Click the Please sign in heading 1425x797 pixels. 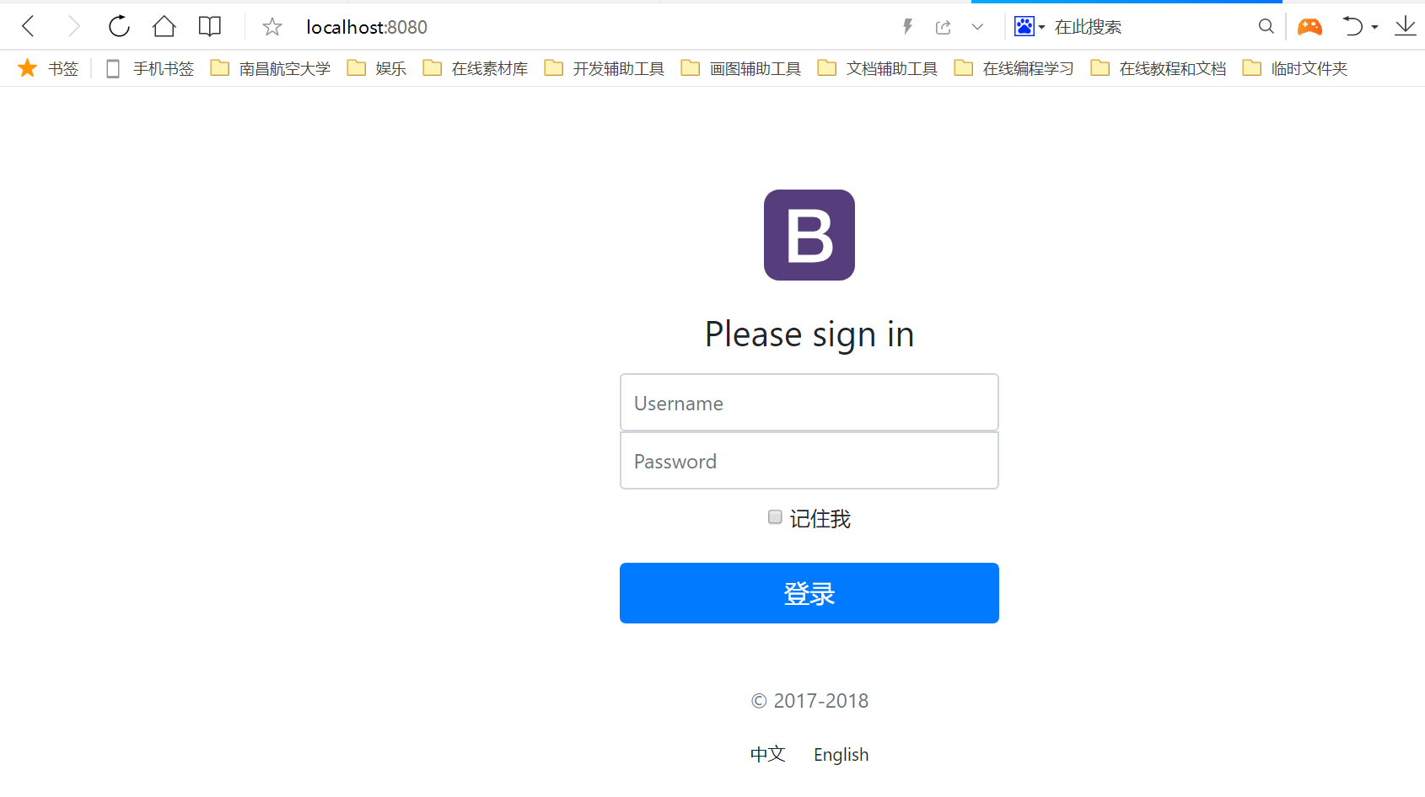tap(809, 334)
